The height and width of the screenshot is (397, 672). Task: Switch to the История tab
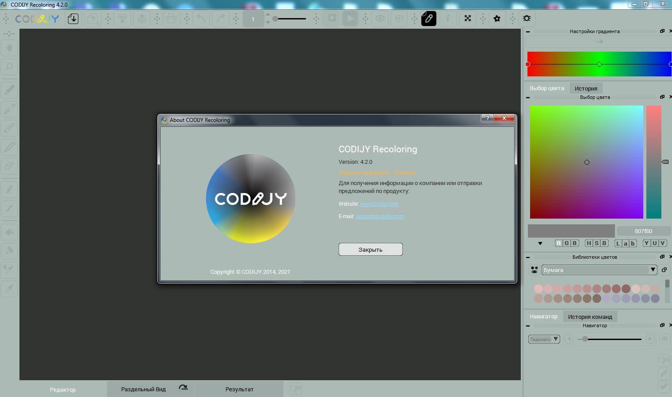pos(586,88)
